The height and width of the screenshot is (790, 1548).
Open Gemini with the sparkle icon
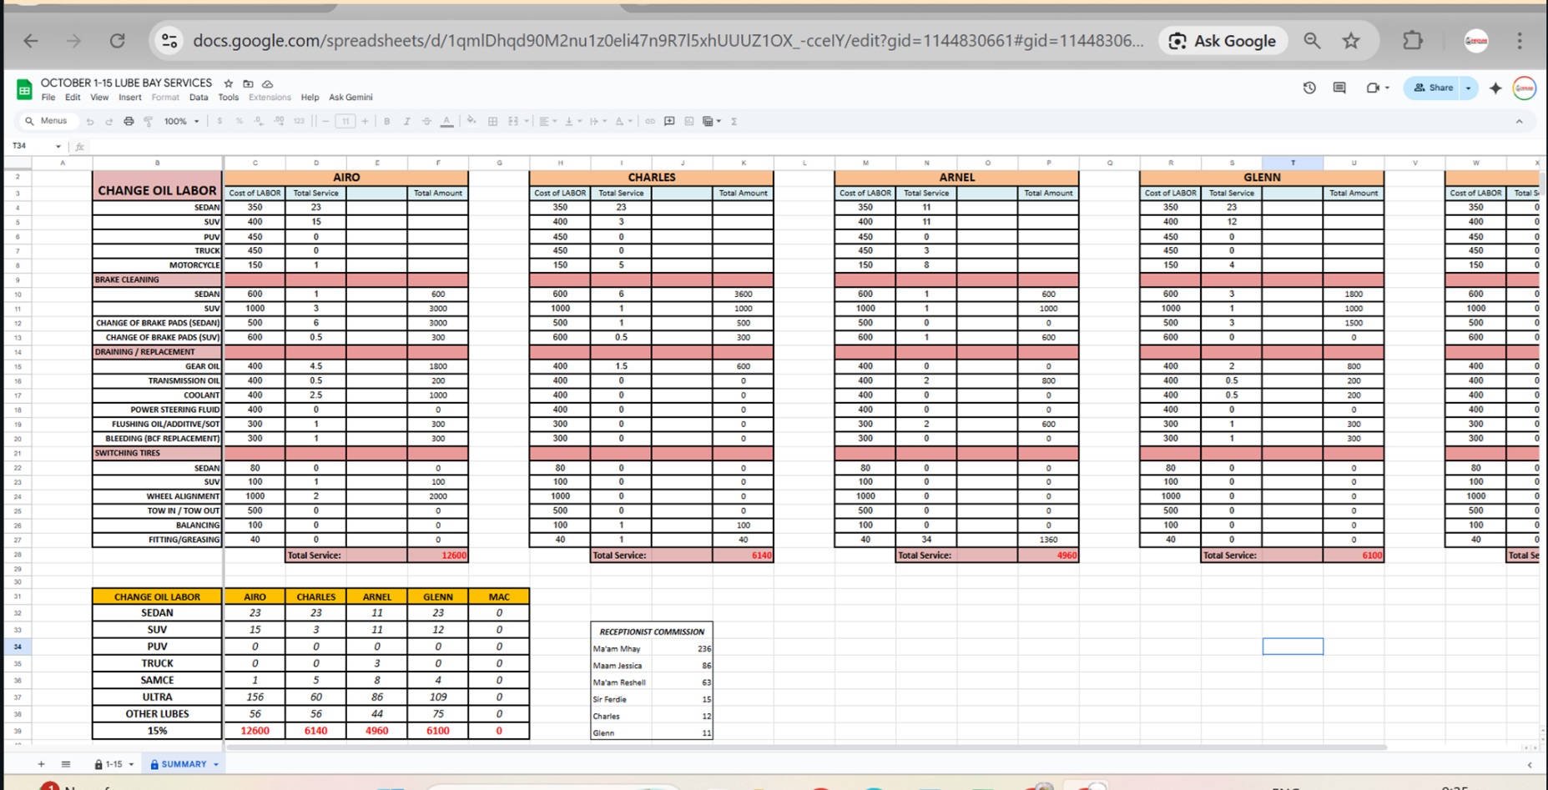1495,88
